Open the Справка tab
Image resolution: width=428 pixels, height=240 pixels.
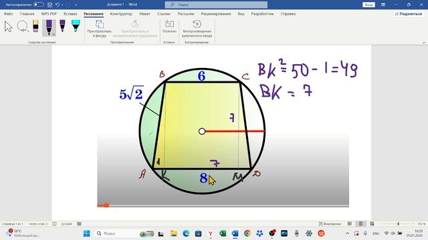point(288,13)
